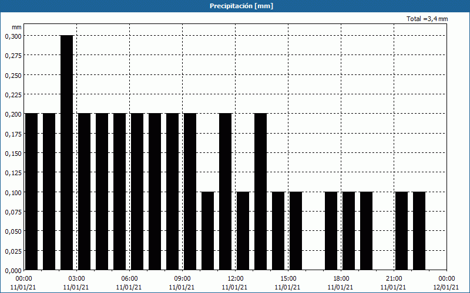Click the bar right after 18:00 gridline
The image size is (470, 293).
coord(349,231)
